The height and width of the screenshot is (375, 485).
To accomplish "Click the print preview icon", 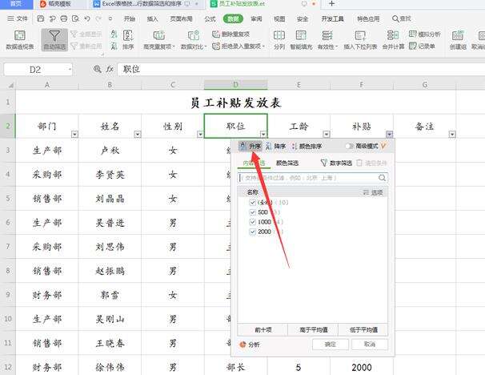I will pos(75,18).
